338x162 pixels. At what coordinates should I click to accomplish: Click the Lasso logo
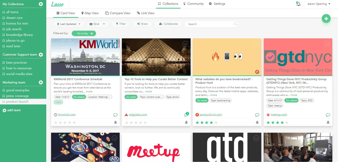point(57,4)
